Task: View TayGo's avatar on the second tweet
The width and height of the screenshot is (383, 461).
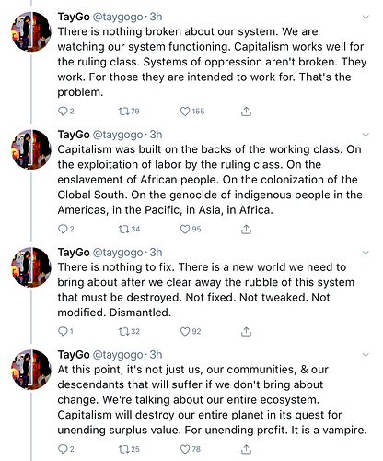Action: [31, 149]
